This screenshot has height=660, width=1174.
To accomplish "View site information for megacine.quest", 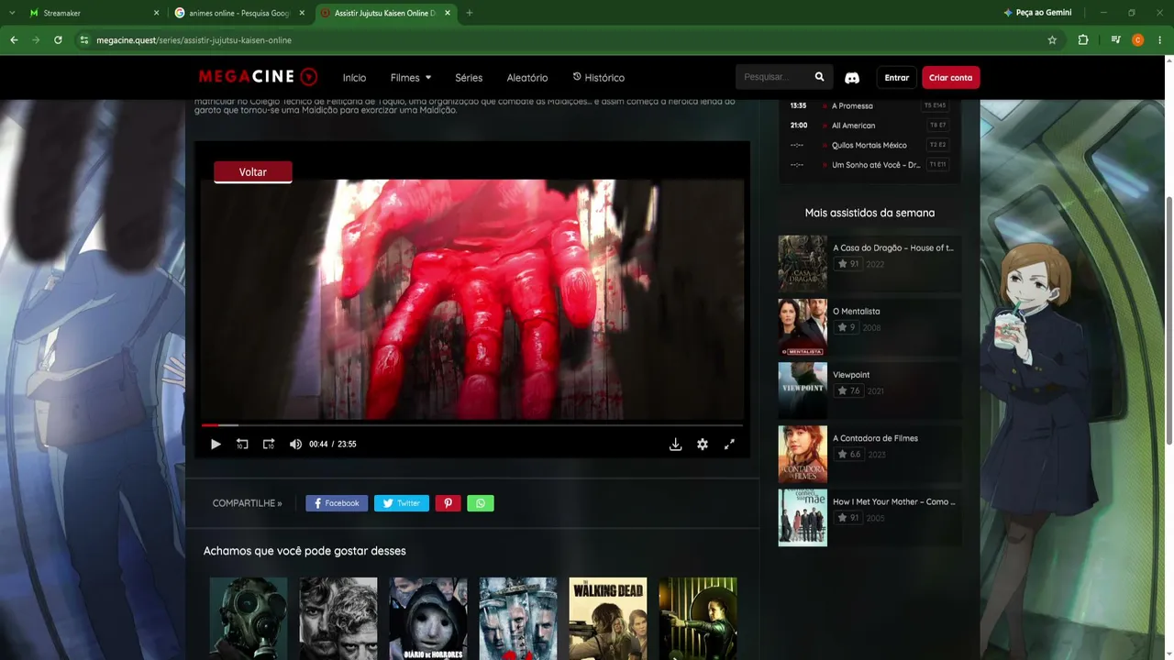I will point(83,40).
